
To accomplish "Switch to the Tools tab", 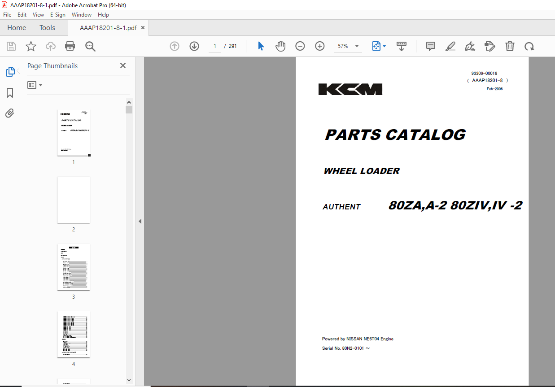I will [47, 28].
